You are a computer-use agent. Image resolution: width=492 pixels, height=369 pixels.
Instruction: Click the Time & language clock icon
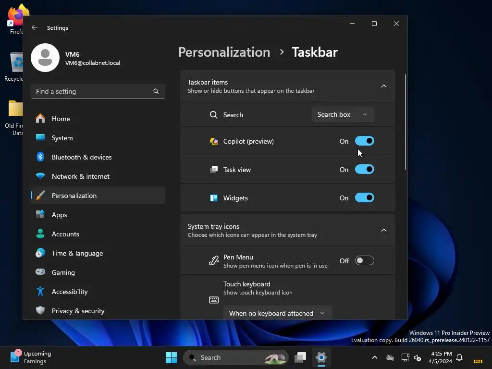coord(40,253)
